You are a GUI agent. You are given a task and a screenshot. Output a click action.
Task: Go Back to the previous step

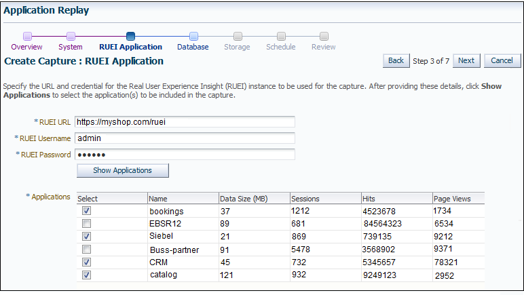[396, 61]
